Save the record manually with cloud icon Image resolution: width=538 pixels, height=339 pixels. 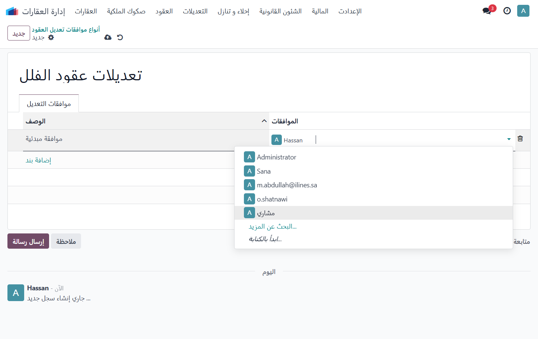108,37
